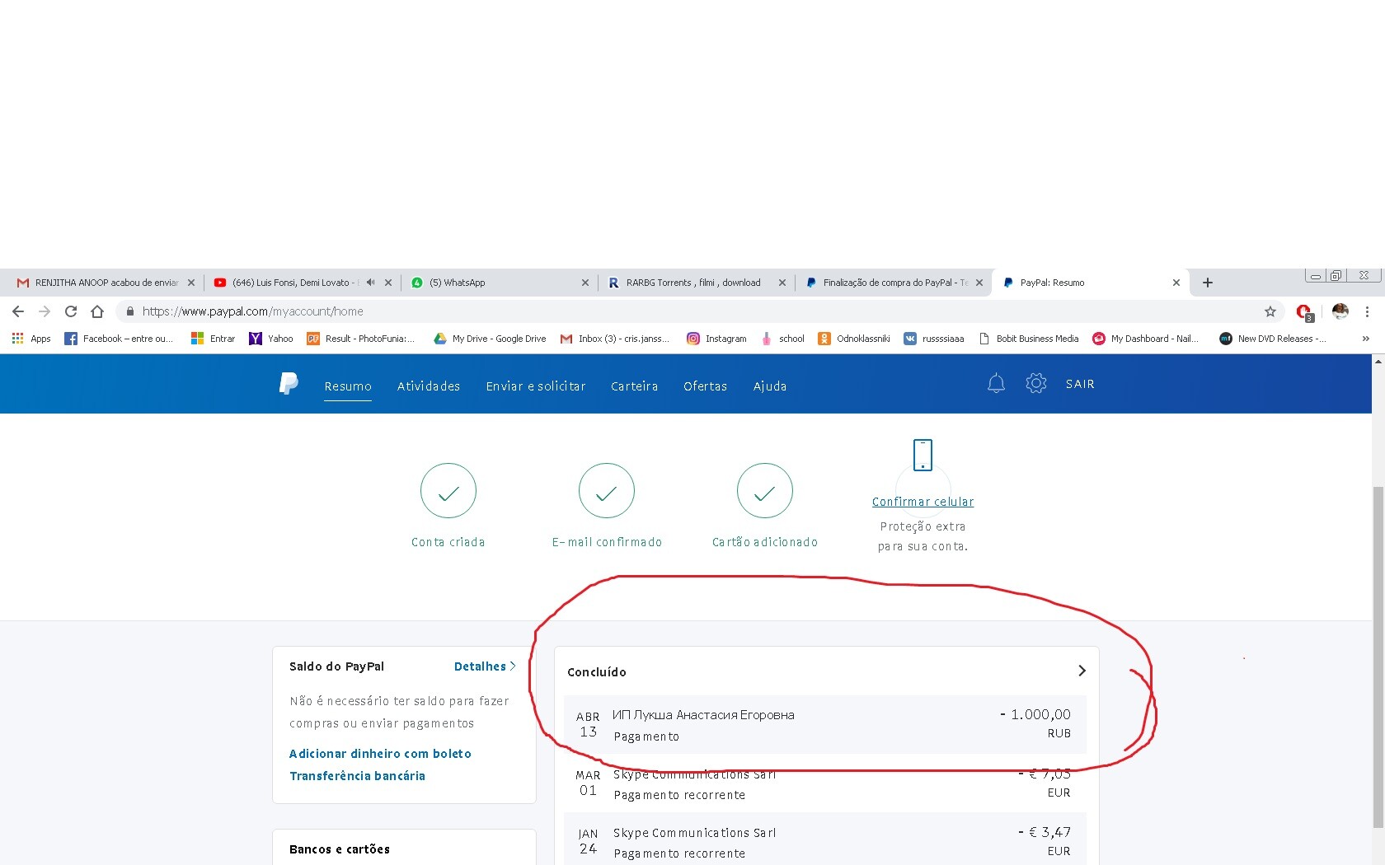Switch to the WhatsApp tab

pos(495,283)
